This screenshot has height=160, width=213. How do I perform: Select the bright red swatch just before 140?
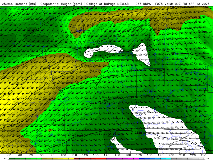(x=104, y=159)
